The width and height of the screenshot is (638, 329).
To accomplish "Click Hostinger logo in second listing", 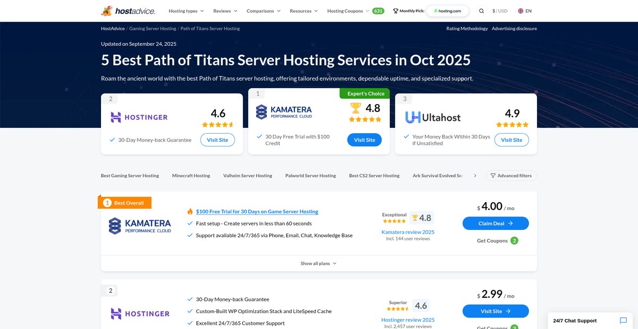I will tap(140, 314).
